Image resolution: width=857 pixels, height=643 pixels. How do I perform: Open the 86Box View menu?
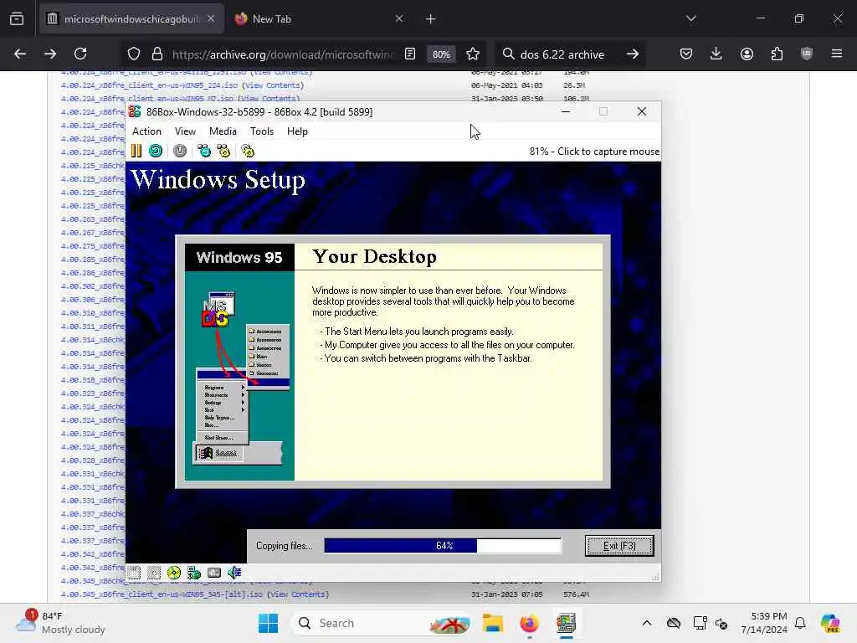pos(185,131)
